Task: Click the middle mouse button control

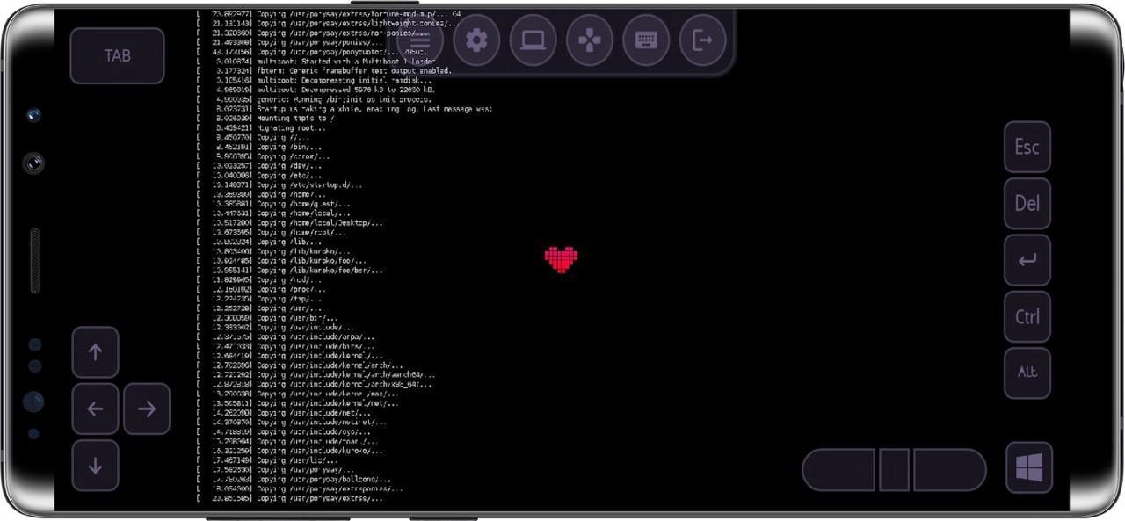Action: coord(892,470)
